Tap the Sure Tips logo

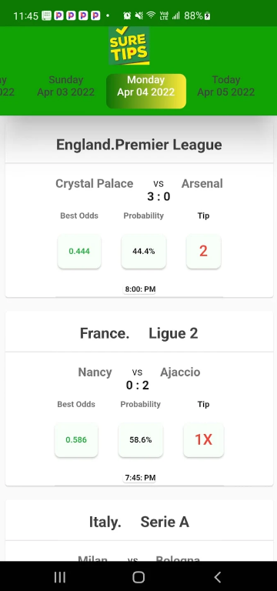pyautogui.click(x=129, y=45)
